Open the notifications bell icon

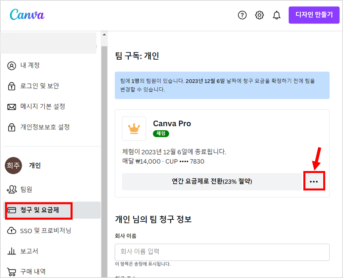(x=276, y=15)
